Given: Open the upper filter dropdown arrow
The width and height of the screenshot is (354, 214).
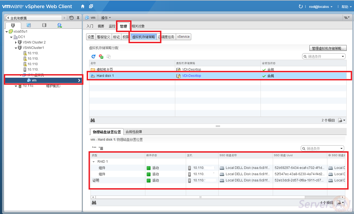Looking at the screenshot, I should pos(343,56).
